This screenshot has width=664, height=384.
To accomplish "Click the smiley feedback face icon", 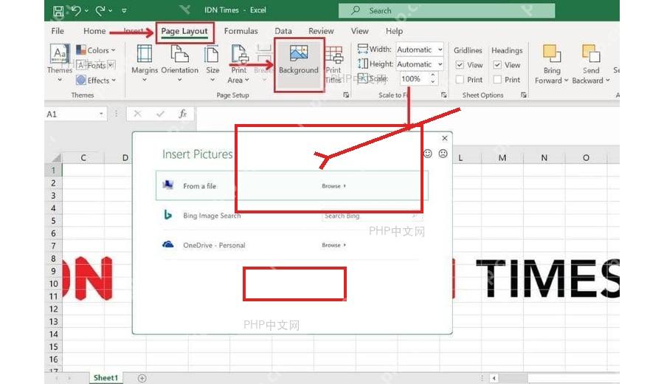I will tap(428, 154).
